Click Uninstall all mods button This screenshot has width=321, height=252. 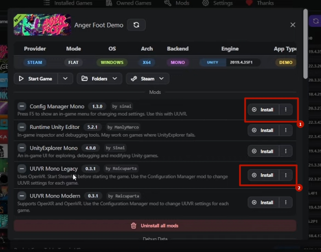[155, 226]
